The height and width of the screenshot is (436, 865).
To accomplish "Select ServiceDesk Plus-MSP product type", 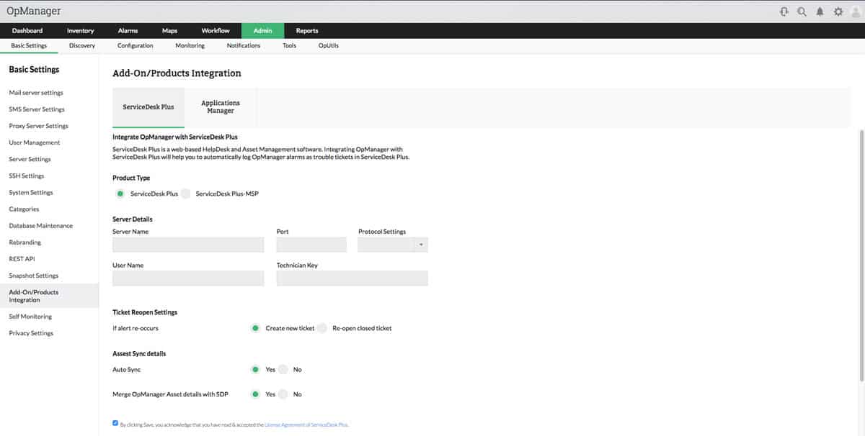I will pos(186,194).
